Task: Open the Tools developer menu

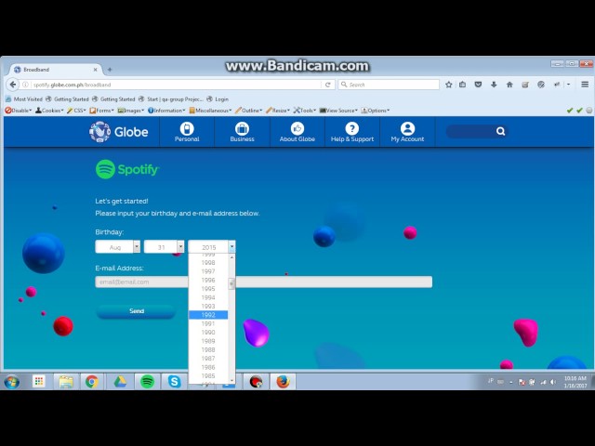Action: click(305, 111)
